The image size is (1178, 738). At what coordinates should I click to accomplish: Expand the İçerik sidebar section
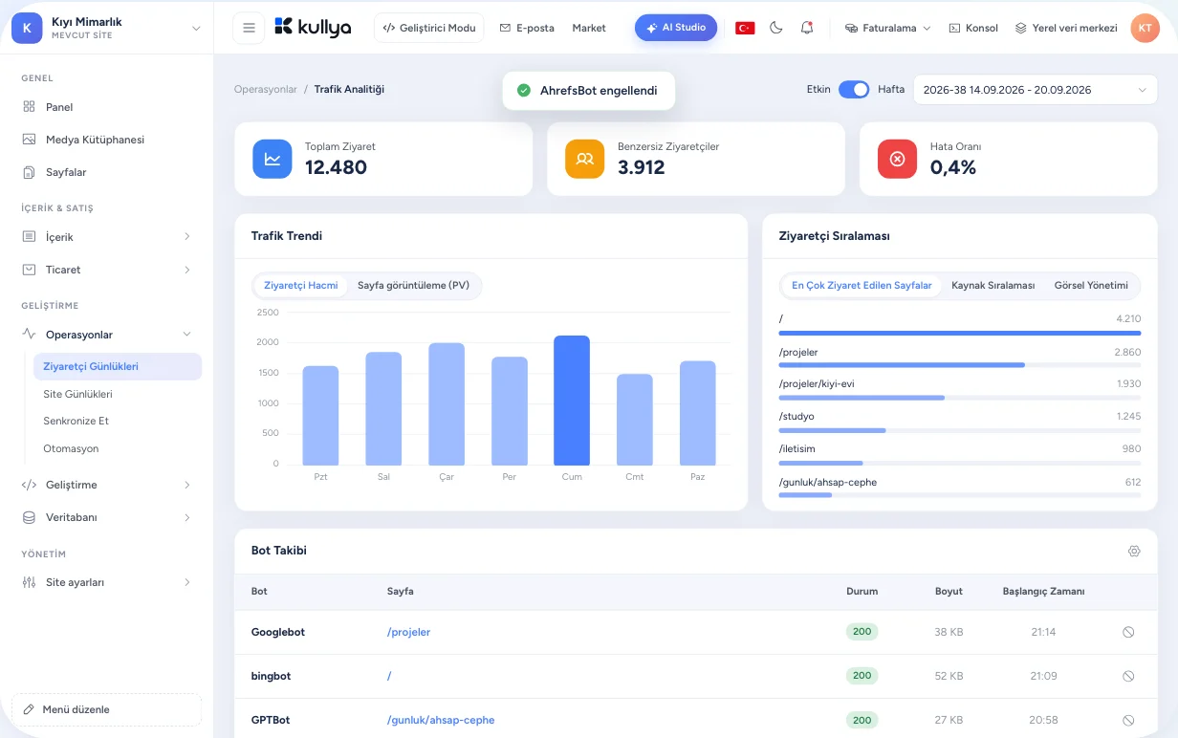click(x=106, y=236)
